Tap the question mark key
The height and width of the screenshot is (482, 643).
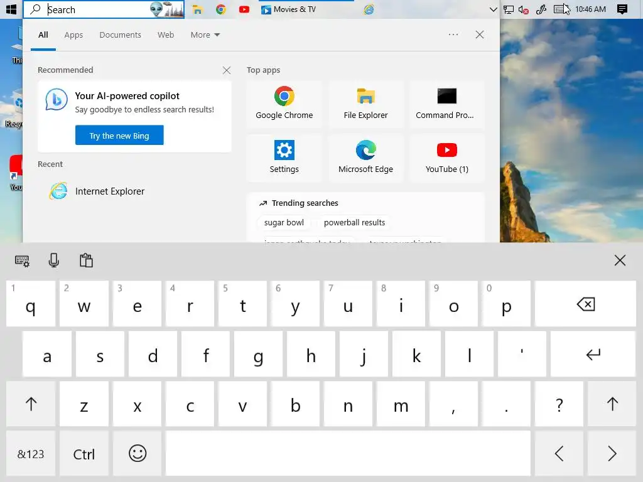(559, 404)
